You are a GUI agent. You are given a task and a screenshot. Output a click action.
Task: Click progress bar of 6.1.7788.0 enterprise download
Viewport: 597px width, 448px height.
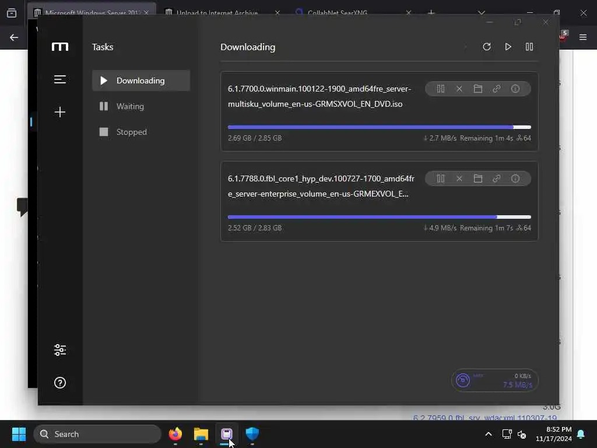tap(379, 217)
